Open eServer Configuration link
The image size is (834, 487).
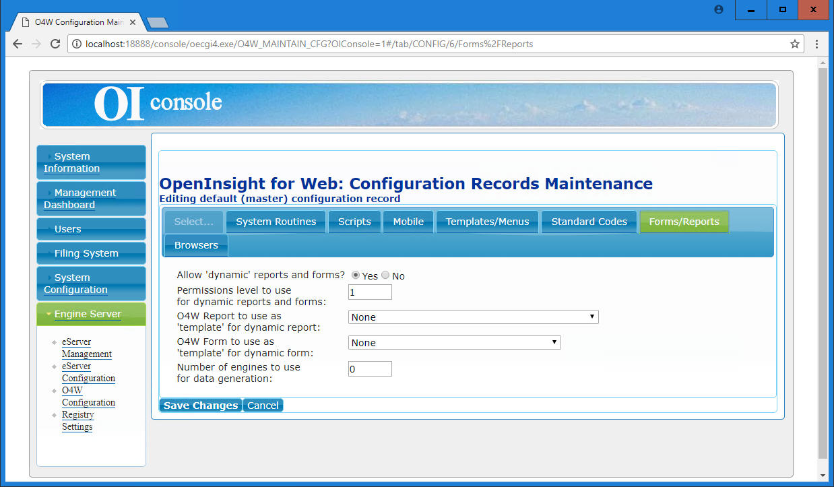tap(88, 372)
